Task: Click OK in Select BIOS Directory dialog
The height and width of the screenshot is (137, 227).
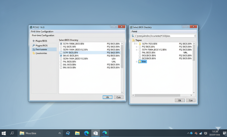Action: 179,100
